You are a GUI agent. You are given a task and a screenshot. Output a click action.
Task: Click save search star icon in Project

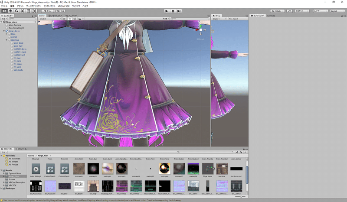click(245, 152)
